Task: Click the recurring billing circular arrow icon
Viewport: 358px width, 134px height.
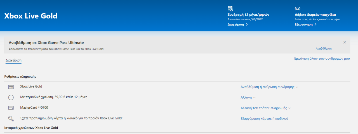Action: [11, 98]
